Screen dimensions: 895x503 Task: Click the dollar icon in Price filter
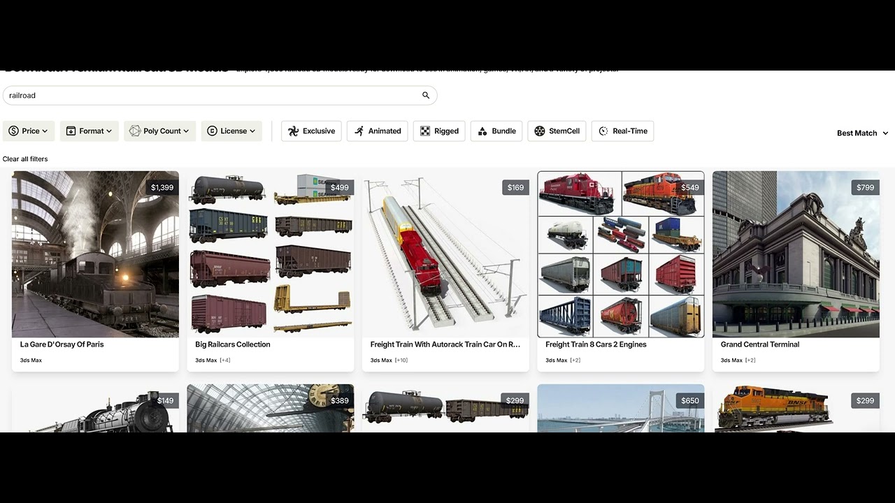(13, 131)
